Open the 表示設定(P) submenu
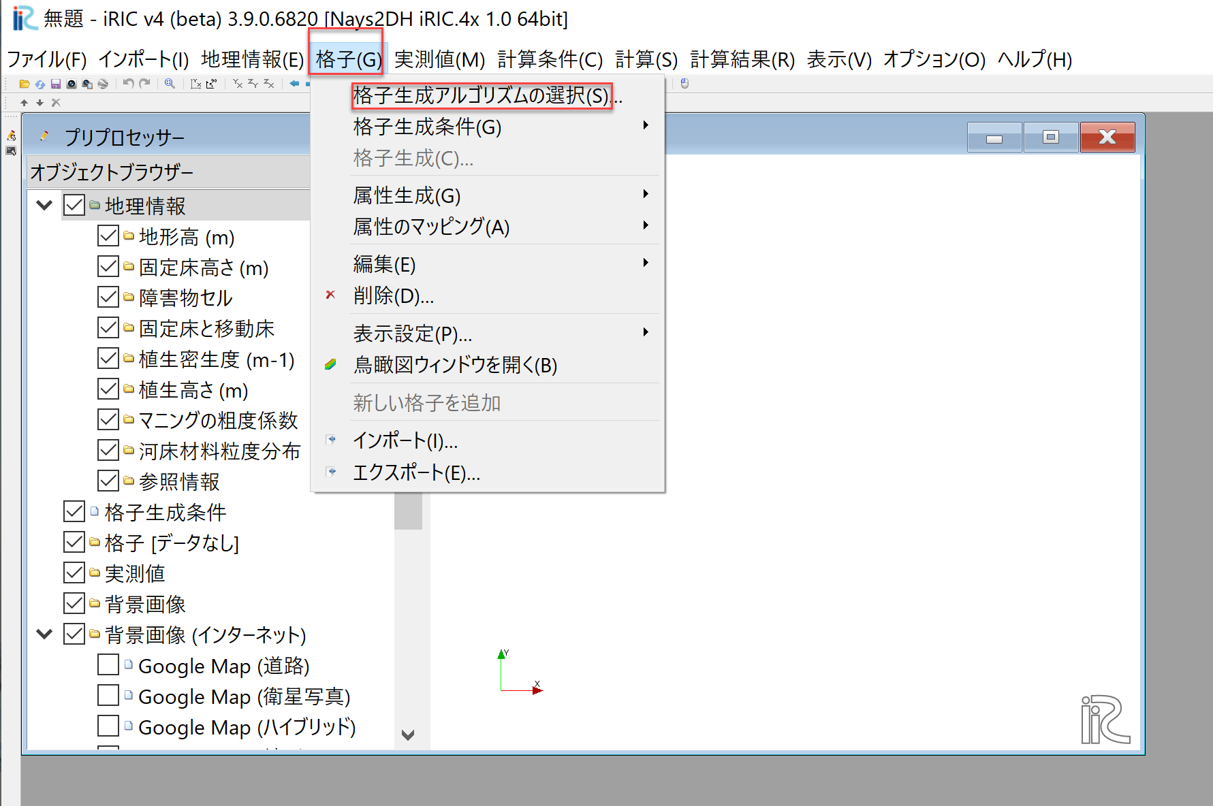This screenshot has height=806, width=1213. click(486, 334)
